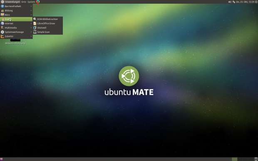Click the Grafik paintbrush icon
Viewport: 258px width, 161px height.
(2, 19)
